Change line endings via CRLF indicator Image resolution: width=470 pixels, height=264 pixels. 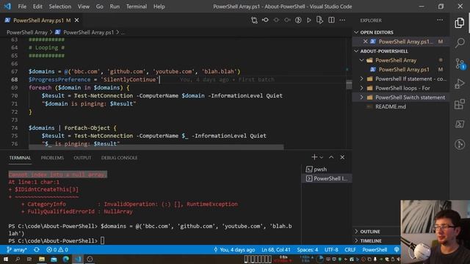click(x=350, y=249)
